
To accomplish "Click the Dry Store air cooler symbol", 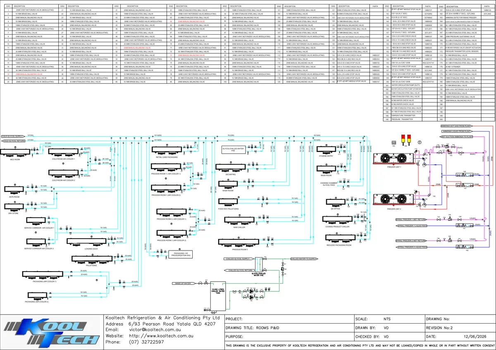I will (13, 207).
